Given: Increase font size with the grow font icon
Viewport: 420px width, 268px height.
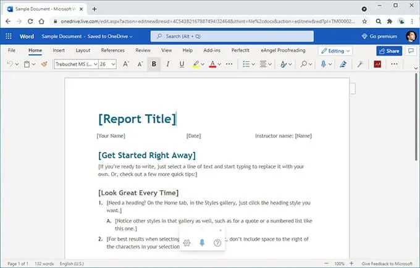Looking at the screenshot, I should (126, 64).
